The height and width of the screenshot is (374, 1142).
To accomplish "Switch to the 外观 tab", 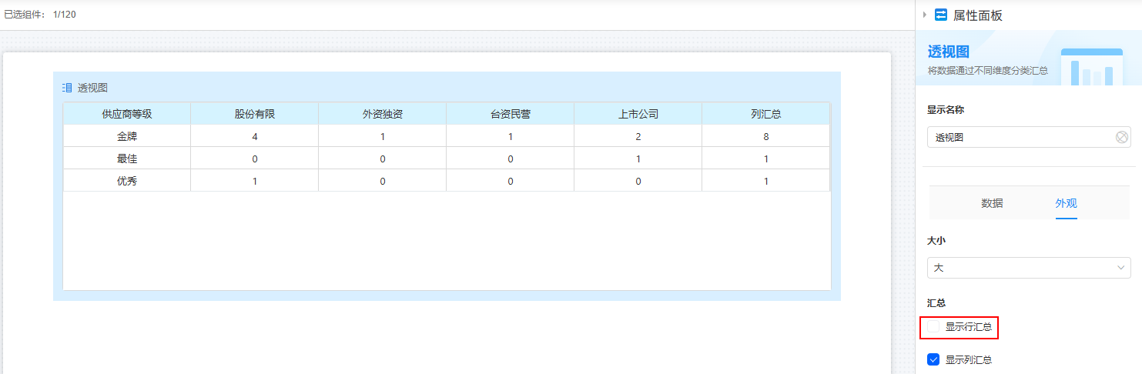I will [1066, 203].
